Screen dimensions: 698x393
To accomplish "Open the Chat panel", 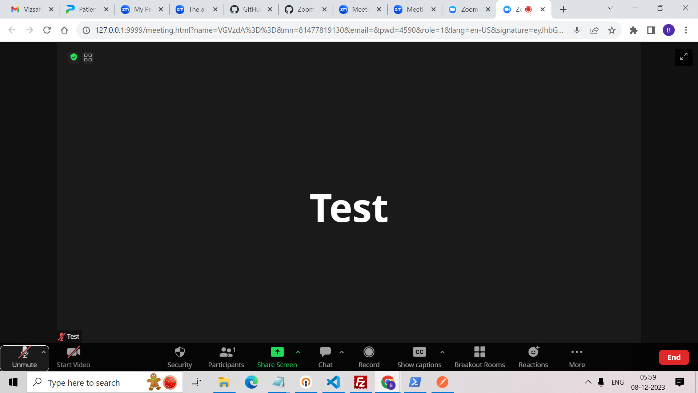I will pyautogui.click(x=325, y=357).
